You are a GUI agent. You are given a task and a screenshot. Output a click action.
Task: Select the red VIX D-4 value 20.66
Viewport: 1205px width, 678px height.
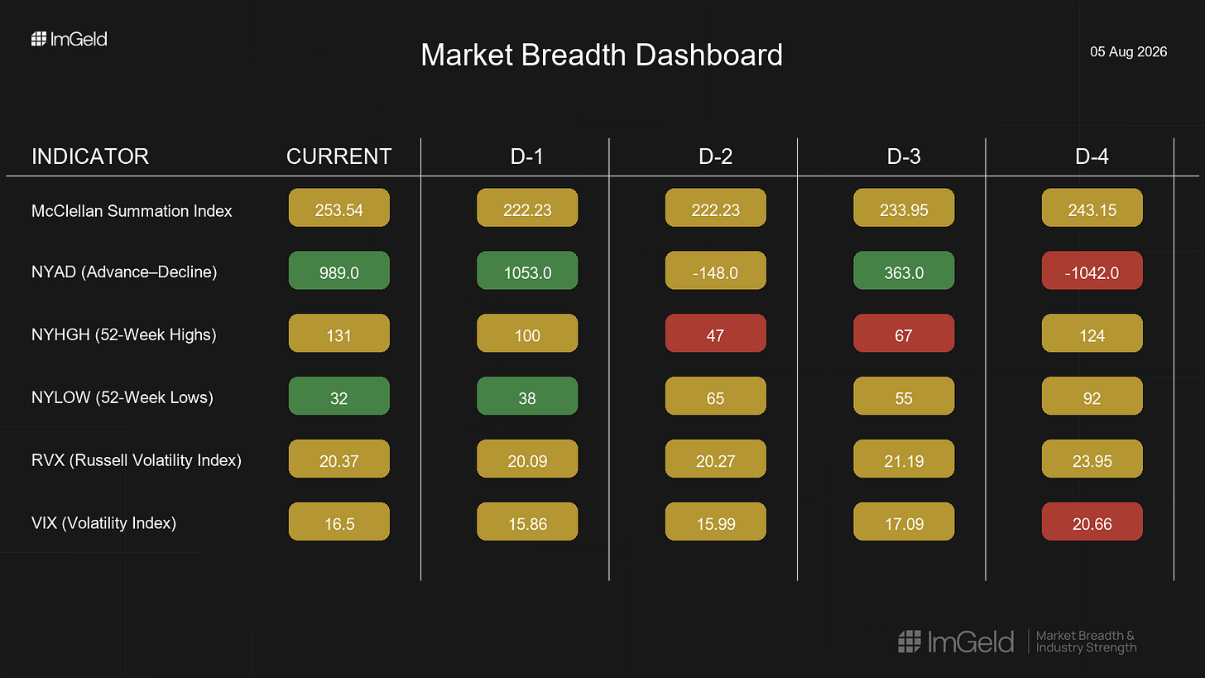point(1092,522)
